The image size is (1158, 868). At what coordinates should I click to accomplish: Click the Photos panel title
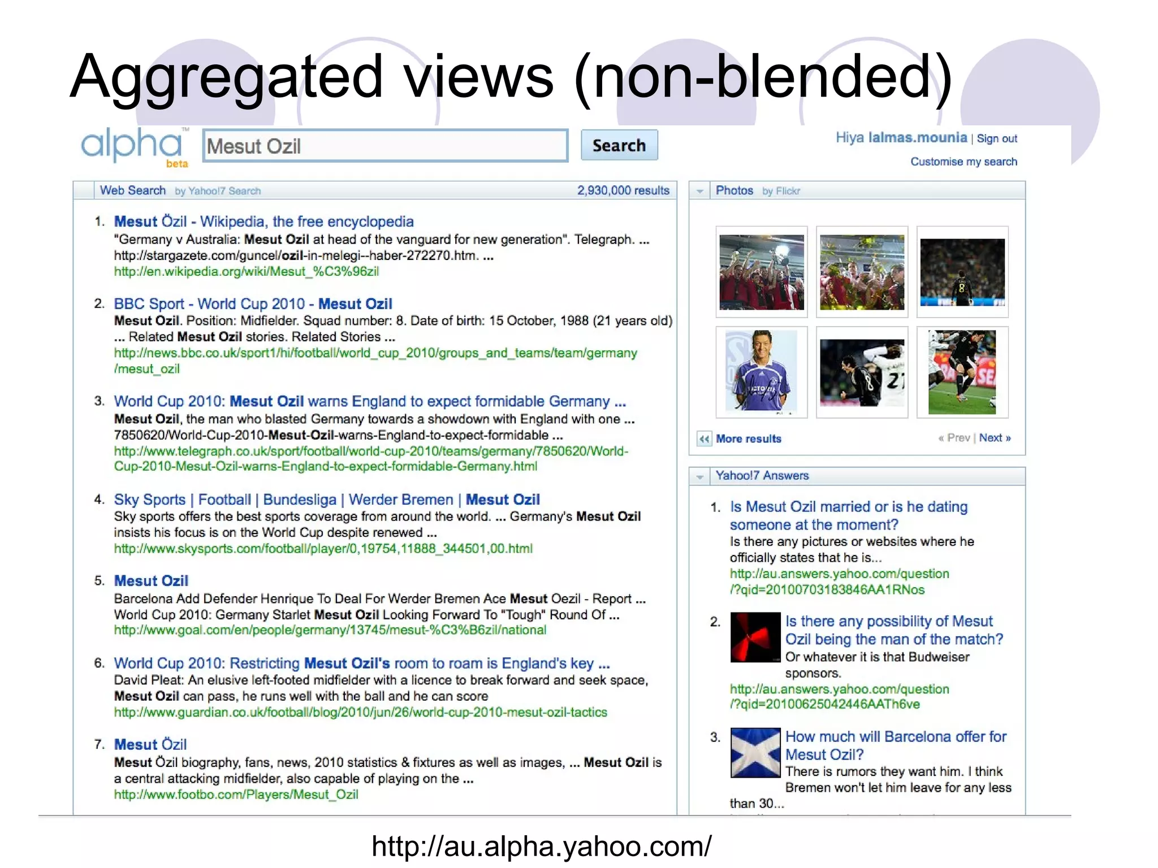[x=734, y=190]
